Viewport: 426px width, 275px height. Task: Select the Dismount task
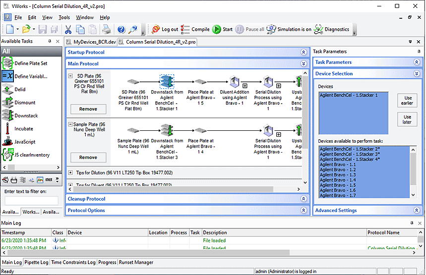point(19,103)
